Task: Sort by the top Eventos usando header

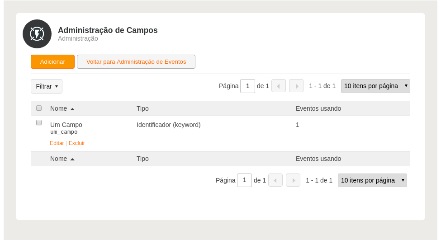Action: point(318,108)
